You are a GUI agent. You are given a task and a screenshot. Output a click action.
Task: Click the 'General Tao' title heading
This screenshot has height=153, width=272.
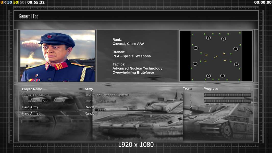[x=29, y=16]
